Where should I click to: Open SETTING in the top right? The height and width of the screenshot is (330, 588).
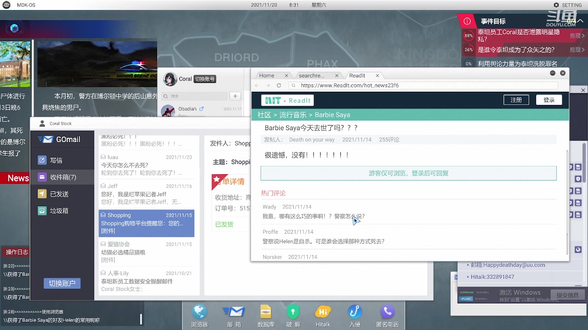tap(568, 5)
